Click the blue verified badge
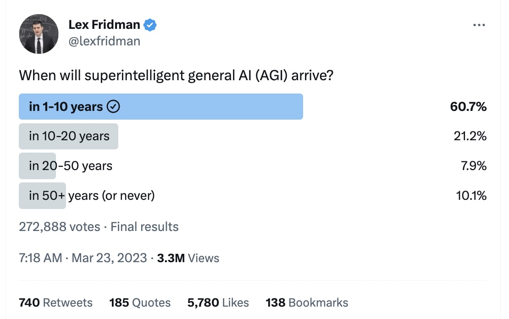Viewport: 509px width, 319px height. (x=150, y=25)
